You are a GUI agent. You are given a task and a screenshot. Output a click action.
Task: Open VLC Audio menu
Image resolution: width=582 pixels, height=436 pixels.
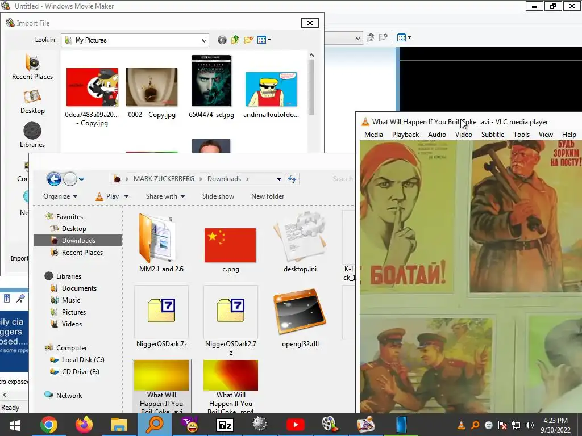(437, 135)
